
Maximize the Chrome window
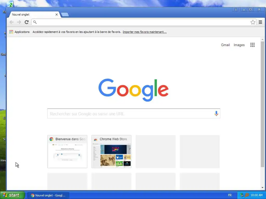click(250, 10)
